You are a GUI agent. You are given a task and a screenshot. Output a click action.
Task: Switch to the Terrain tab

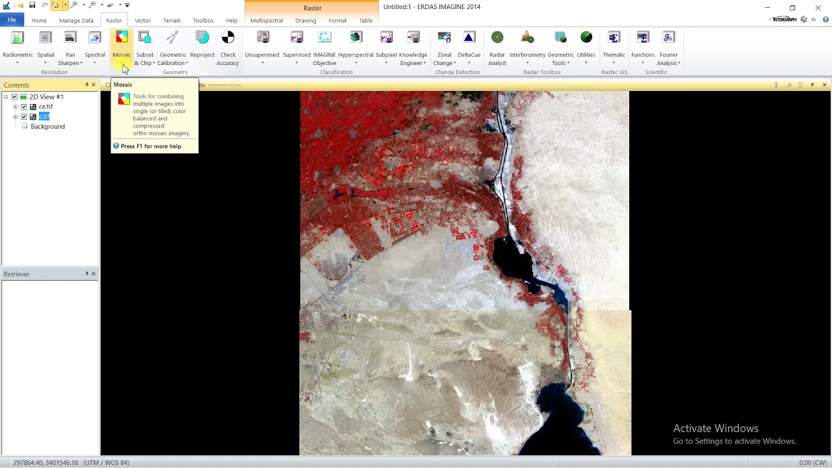(172, 20)
